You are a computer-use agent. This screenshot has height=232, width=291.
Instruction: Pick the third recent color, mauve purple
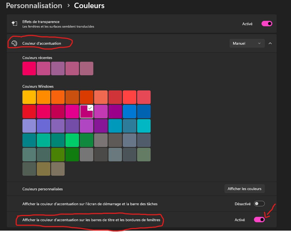tap(58, 68)
